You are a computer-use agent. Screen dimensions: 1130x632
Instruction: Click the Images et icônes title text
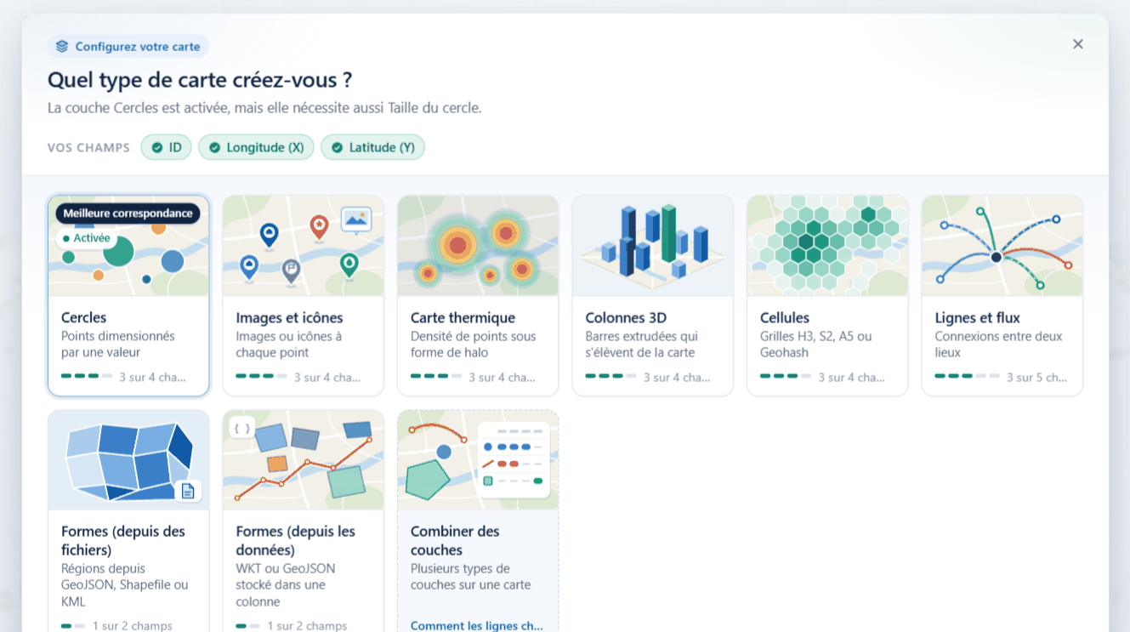[x=289, y=318]
